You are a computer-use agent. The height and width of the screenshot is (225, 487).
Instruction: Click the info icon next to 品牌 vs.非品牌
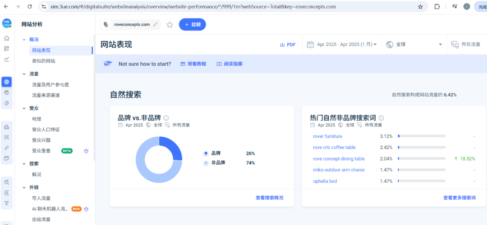[166, 118]
